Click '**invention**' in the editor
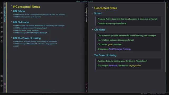 tap(32, 44)
